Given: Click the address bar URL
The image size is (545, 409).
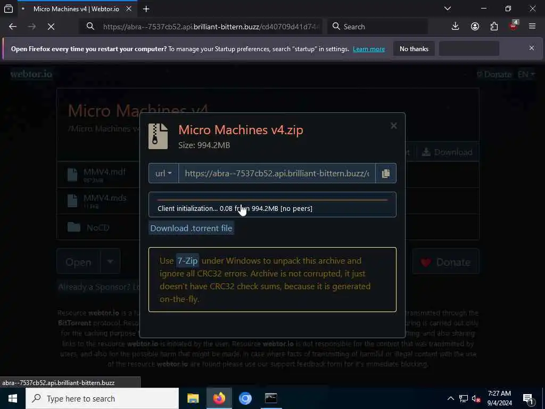Looking at the screenshot, I should coord(211,27).
